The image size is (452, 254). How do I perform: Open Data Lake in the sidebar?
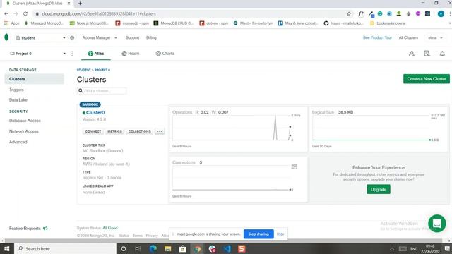(x=18, y=100)
